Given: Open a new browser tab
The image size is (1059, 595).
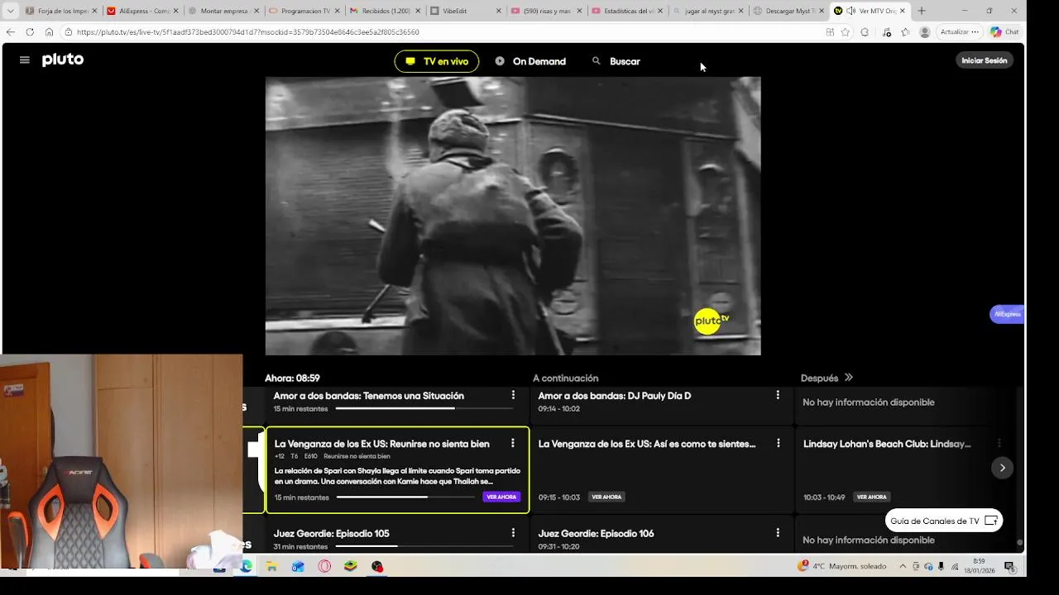Looking at the screenshot, I should [x=922, y=11].
